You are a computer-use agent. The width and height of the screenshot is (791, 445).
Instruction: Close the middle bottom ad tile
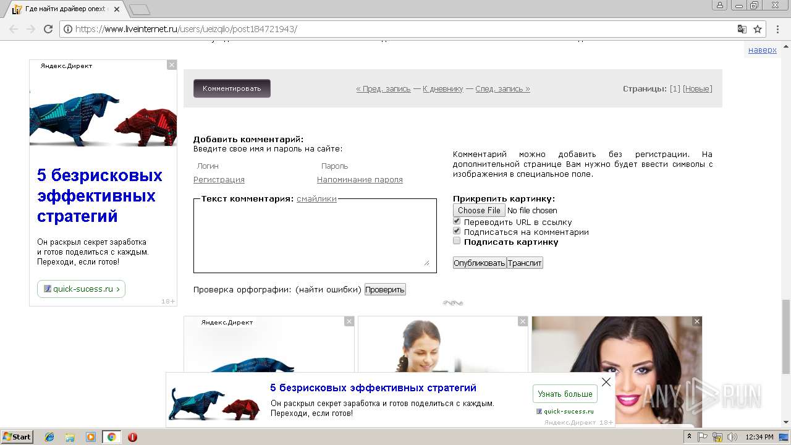tap(523, 321)
